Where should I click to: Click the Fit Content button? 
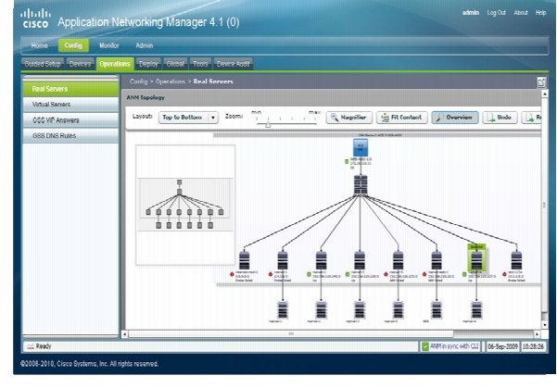tap(402, 118)
